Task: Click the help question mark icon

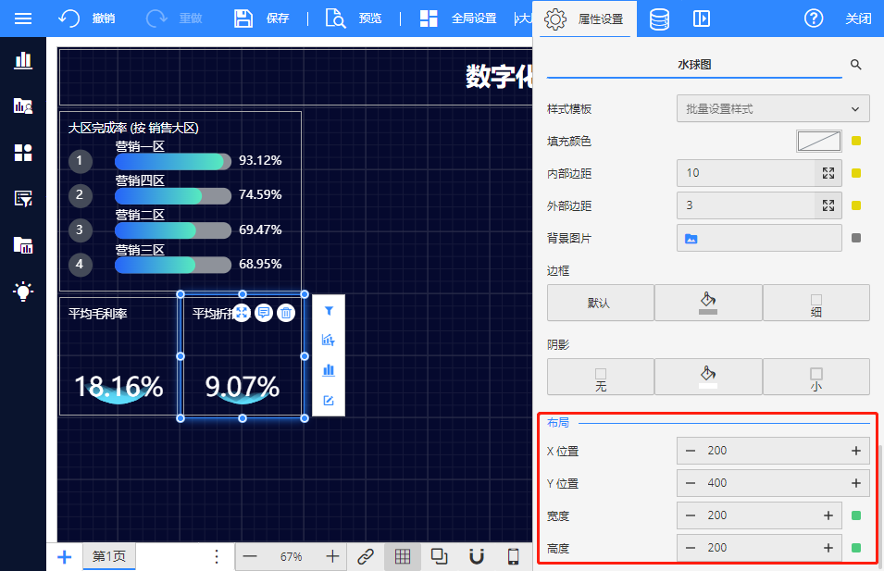Action: tap(814, 19)
